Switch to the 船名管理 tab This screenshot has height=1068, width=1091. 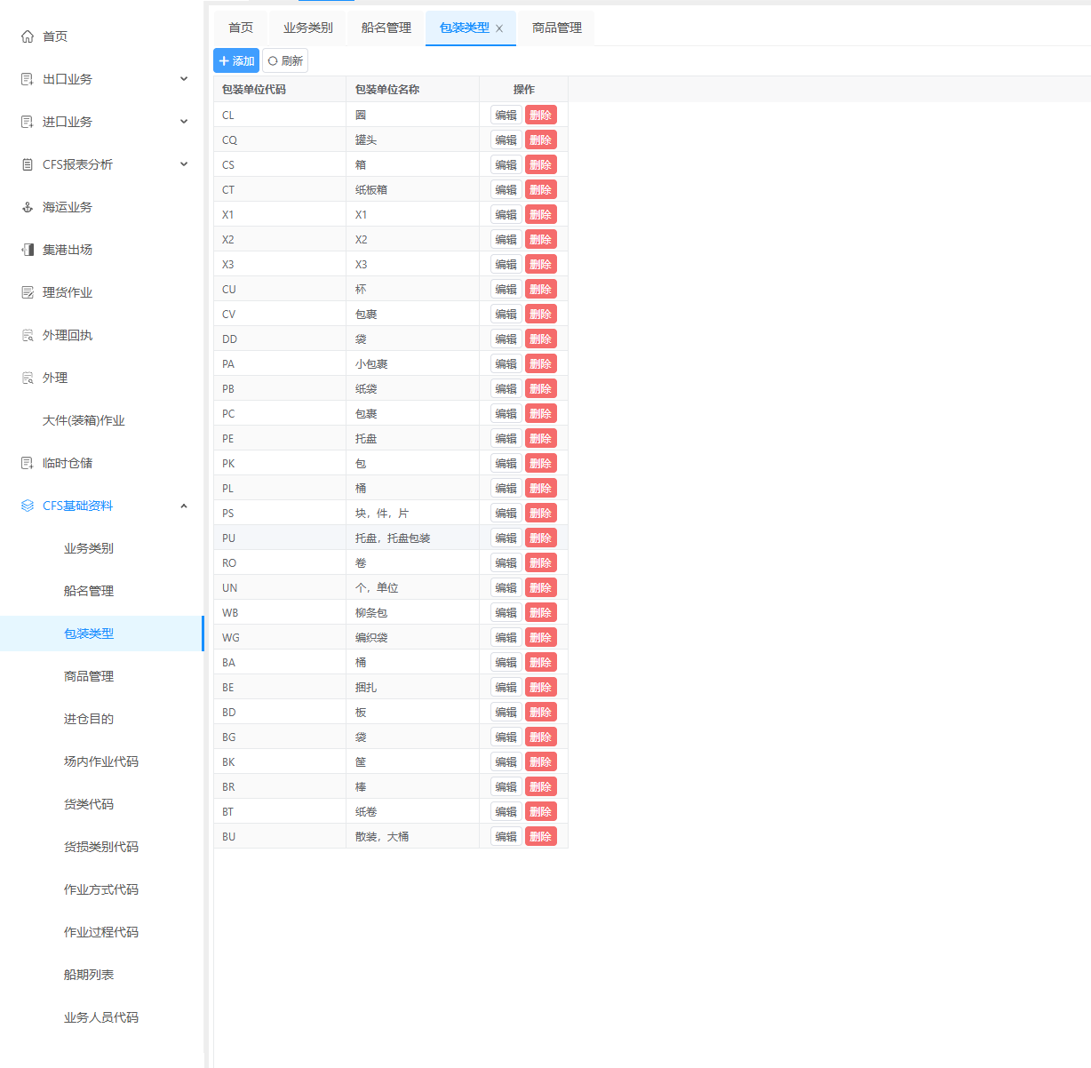pos(386,28)
